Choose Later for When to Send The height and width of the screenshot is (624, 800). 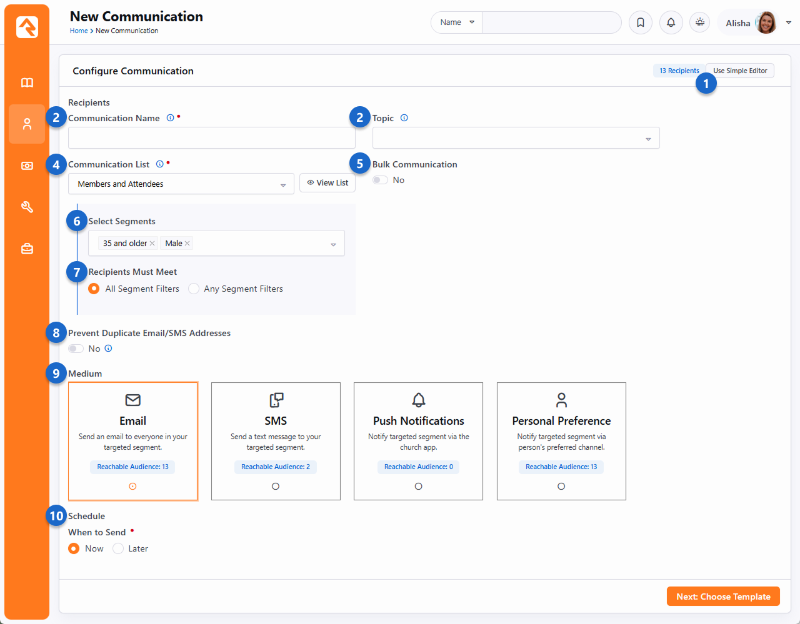(x=118, y=548)
